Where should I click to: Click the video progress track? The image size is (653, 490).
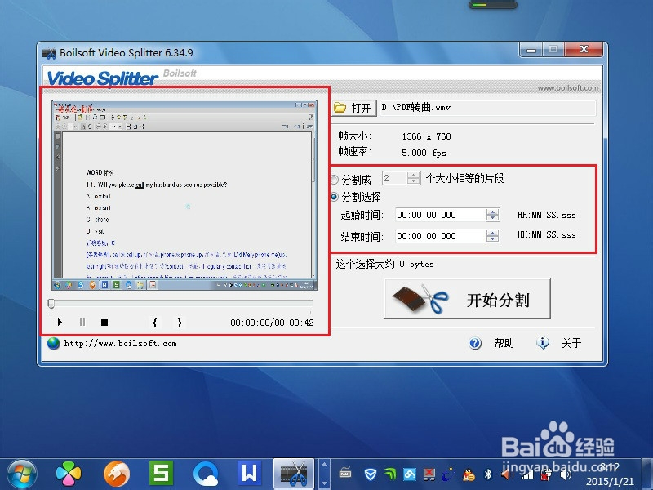(182, 303)
